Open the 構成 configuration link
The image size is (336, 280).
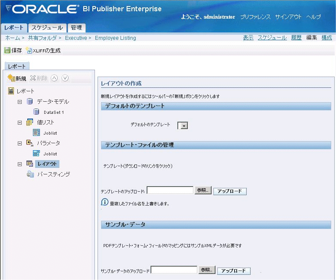click(327, 38)
